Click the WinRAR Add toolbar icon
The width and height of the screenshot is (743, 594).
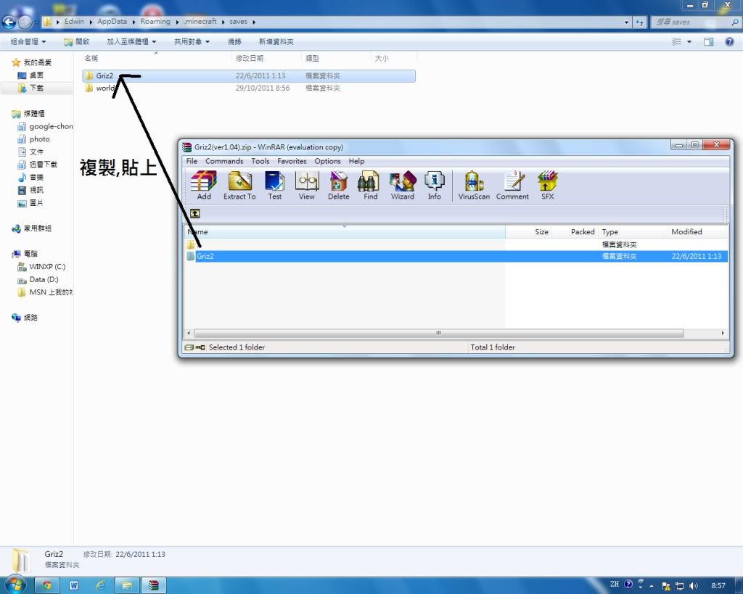coord(204,185)
